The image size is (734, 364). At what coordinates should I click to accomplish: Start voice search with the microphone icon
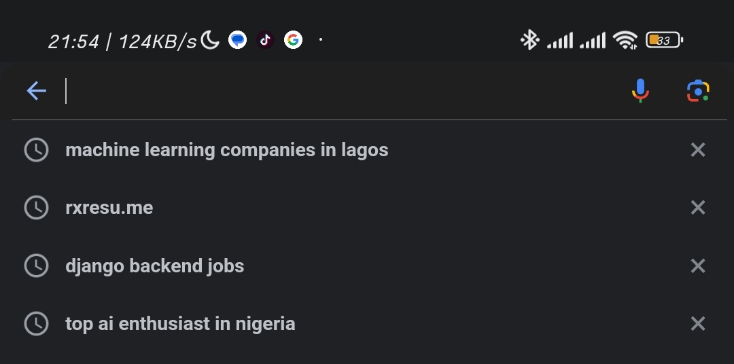point(640,90)
